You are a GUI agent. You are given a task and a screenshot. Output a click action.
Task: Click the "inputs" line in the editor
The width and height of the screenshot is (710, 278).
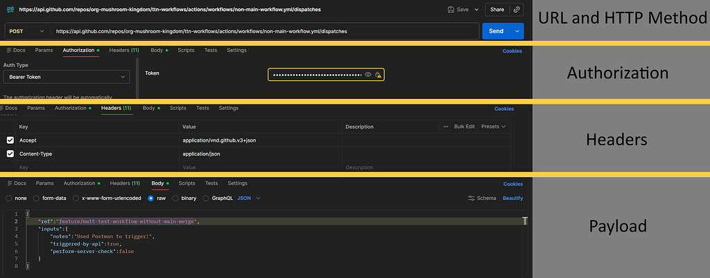(53, 229)
